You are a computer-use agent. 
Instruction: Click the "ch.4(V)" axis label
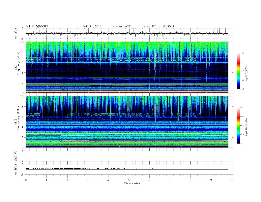pos(16,169)
